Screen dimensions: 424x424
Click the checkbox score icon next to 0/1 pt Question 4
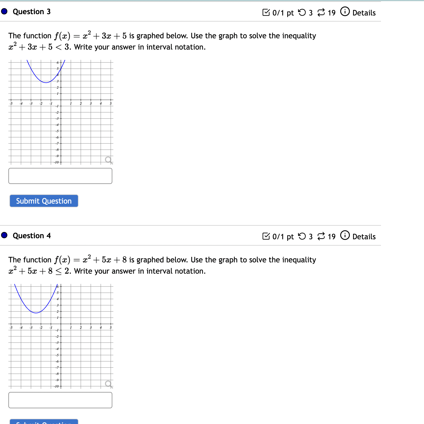click(267, 236)
